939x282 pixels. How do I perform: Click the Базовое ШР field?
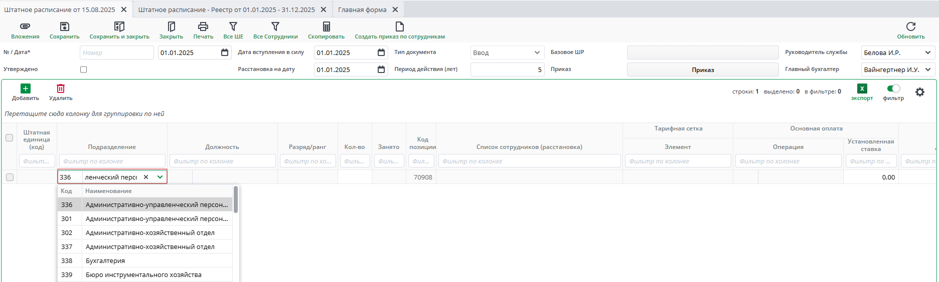[x=703, y=52]
